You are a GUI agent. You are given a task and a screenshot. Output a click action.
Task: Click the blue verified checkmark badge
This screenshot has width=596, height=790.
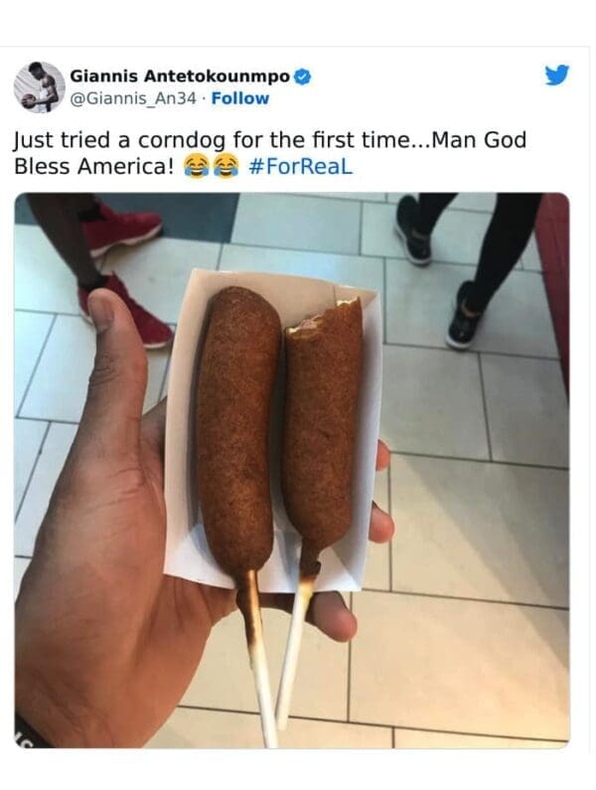[x=302, y=77]
